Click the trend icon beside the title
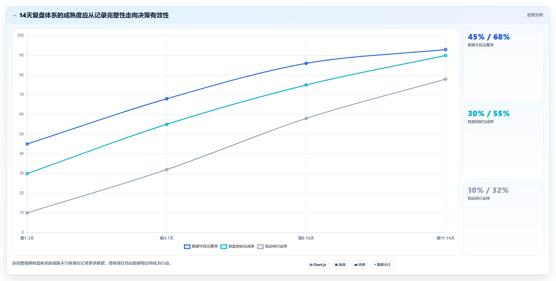Screen dimensions: 556x281 pos(15,15)
